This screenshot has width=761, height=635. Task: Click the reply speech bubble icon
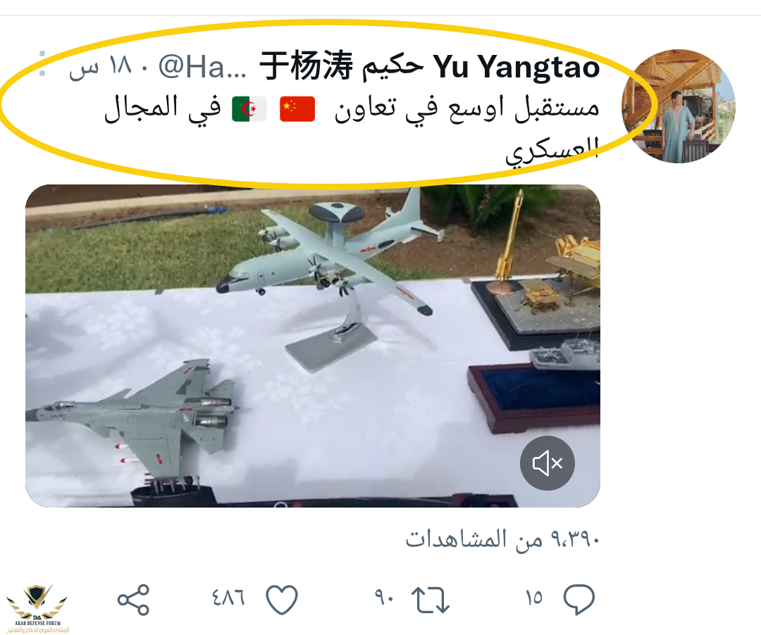click(x=579, y=599)
